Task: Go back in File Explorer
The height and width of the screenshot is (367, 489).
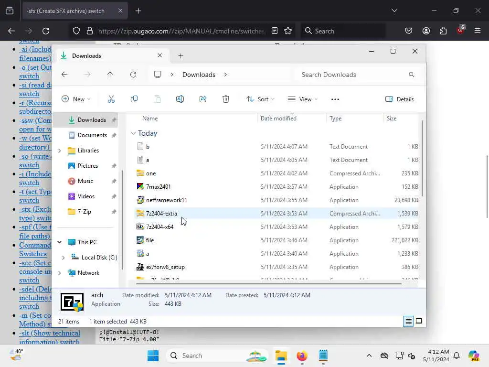Action: point(64,75)
